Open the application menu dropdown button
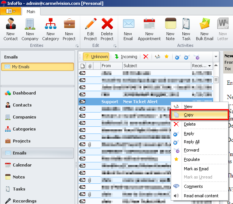The image size is (233, 204). (x=11, y=11)
